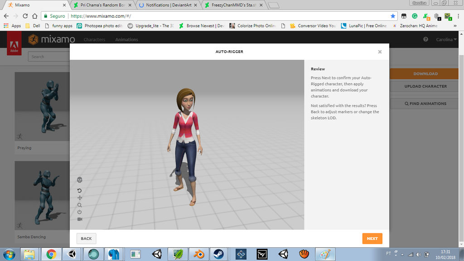Toggle the video camera view icon
Screen dimensions: 464x261
79,220
